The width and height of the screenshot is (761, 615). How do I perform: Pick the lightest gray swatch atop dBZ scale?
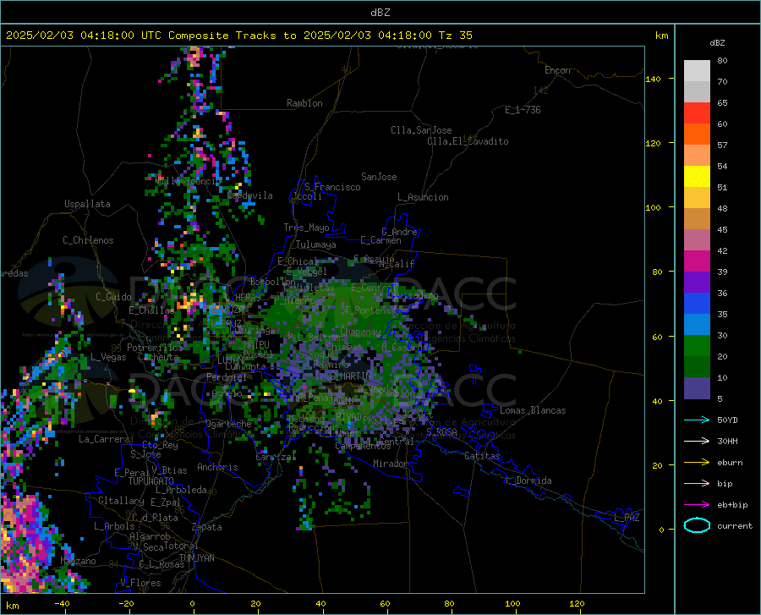(697, 71)
